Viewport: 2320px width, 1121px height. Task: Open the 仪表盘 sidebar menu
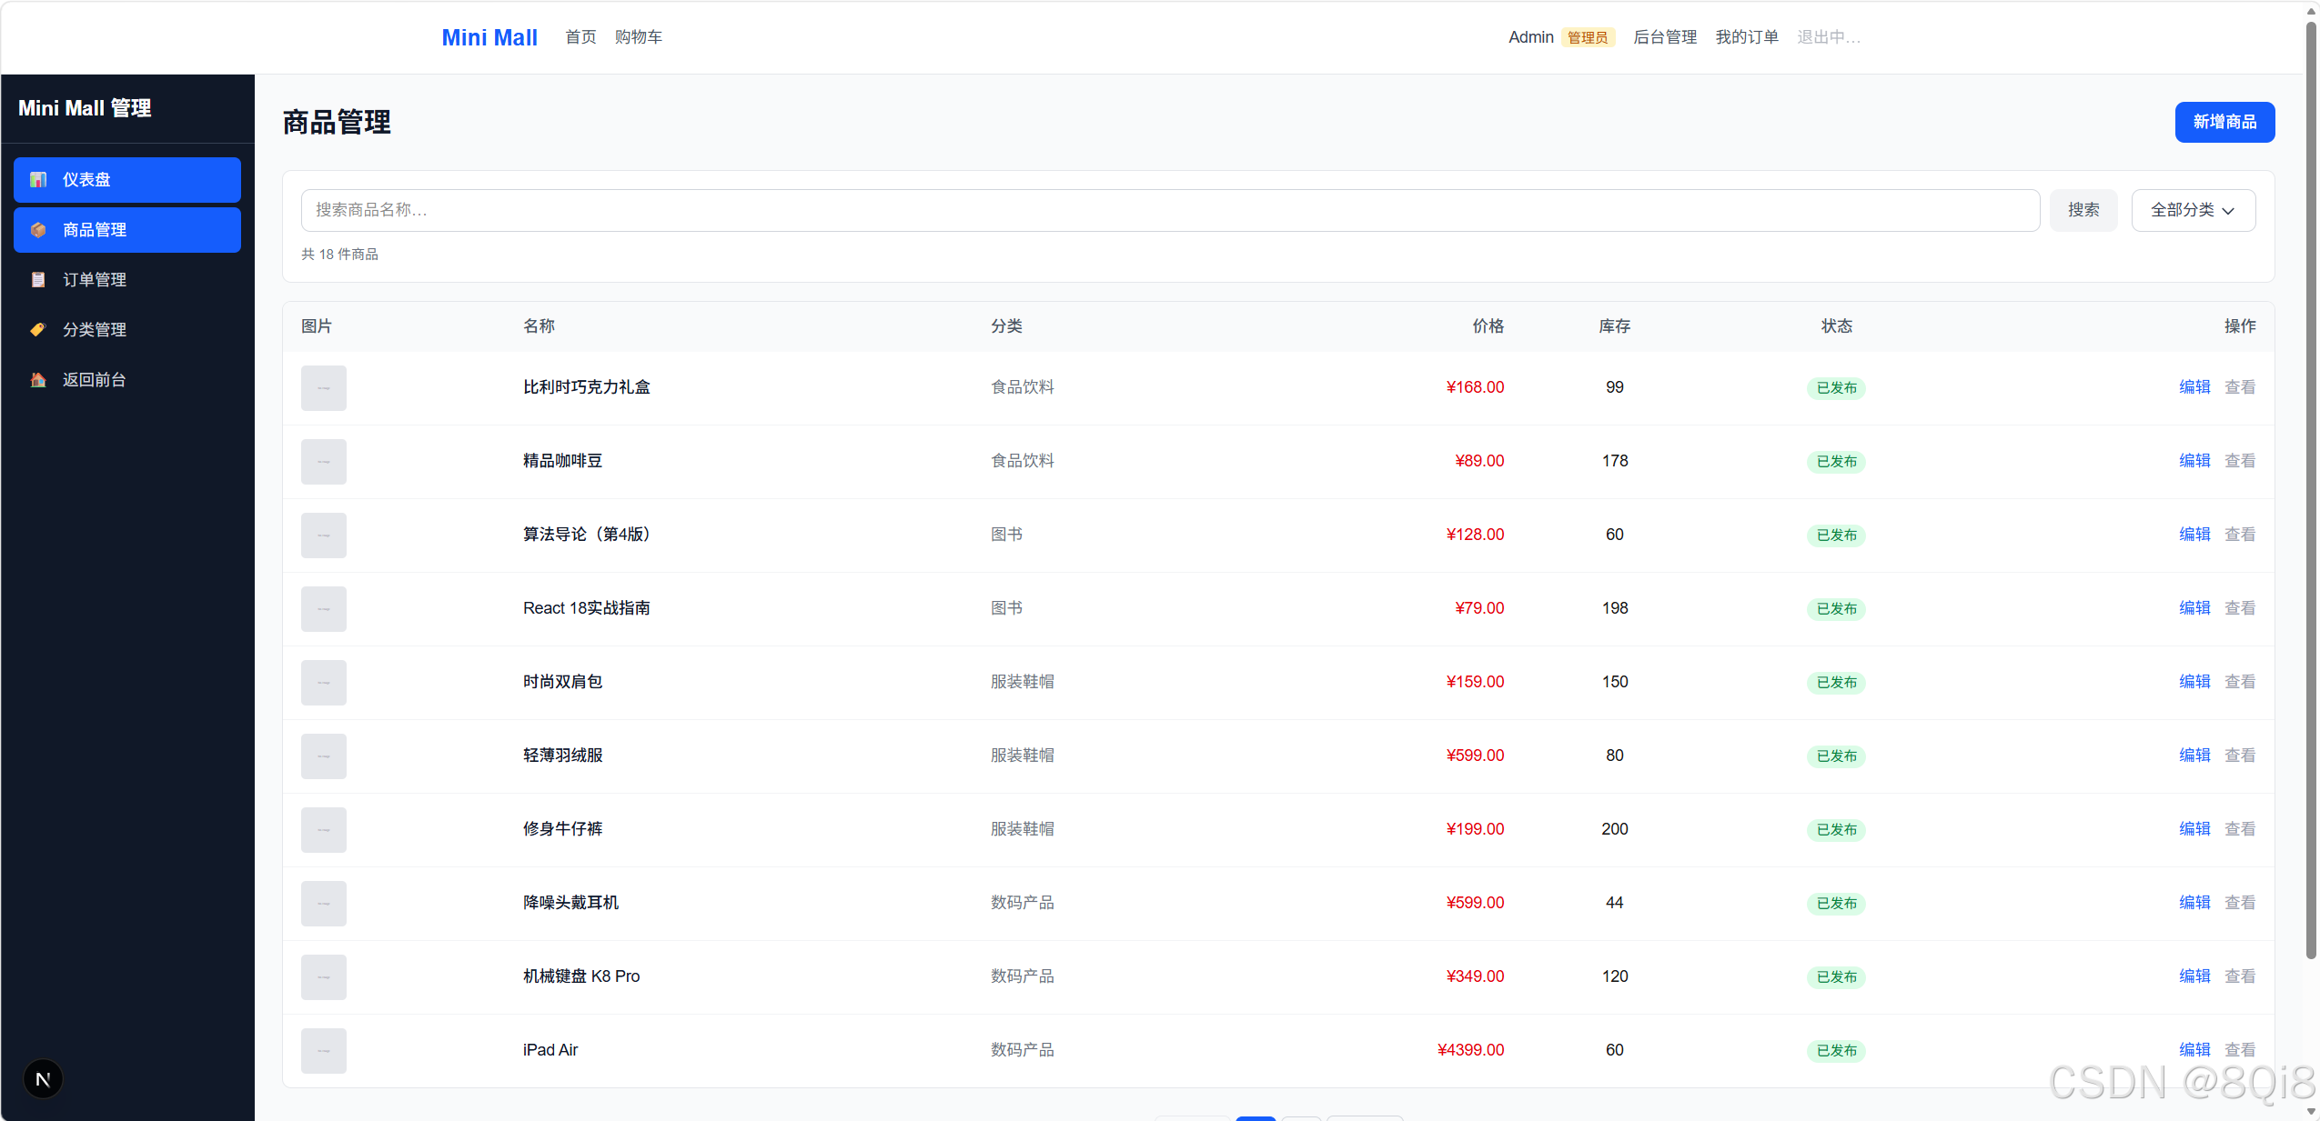tap(127, 180)
